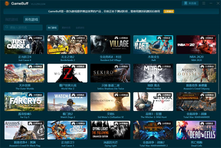
Task: Click the game list vertical scrollbar
Action: [218, 63]
